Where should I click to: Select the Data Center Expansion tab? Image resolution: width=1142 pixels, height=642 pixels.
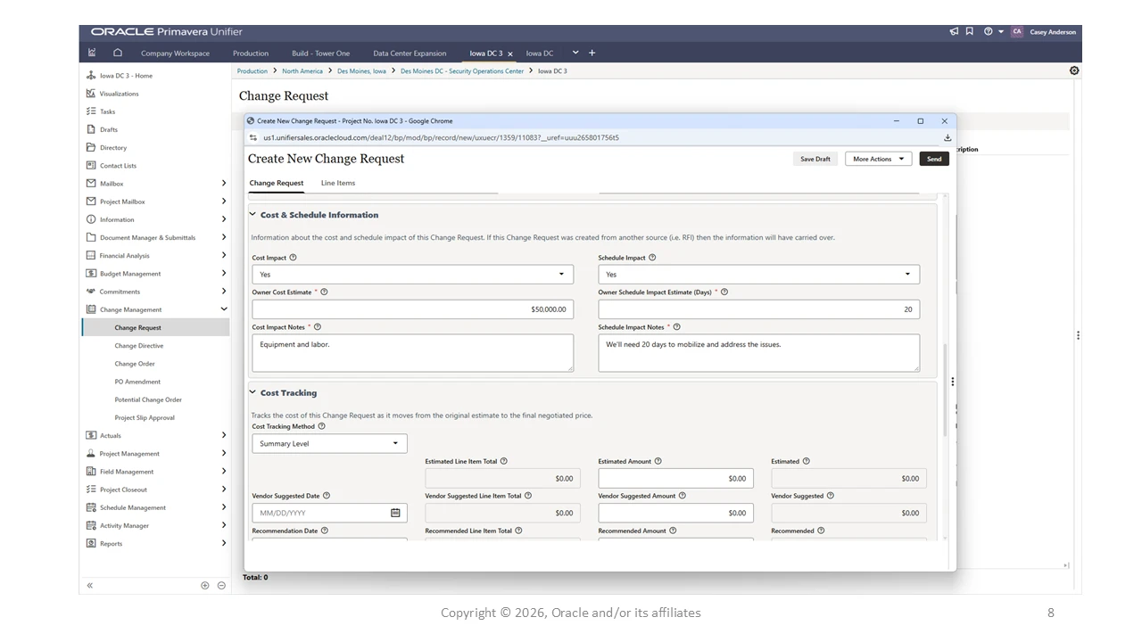pyautogui.click(x=410, y=53)
